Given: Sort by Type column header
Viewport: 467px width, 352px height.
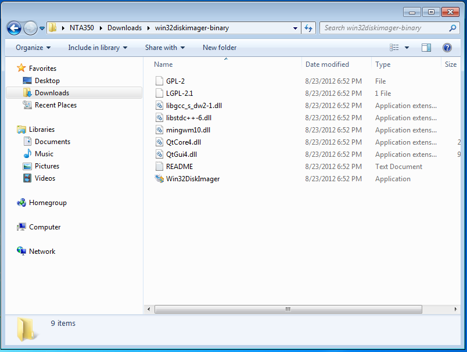Looking at the screenshot, I should 383,64.
